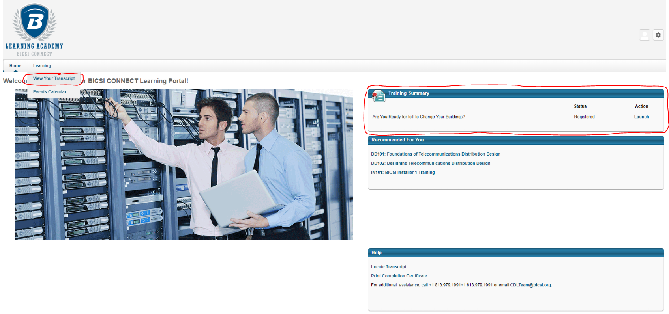The image size is (669, 314).
Task: Click 'Are You Ready for IoT' course title
Action: tap(418, 117)
